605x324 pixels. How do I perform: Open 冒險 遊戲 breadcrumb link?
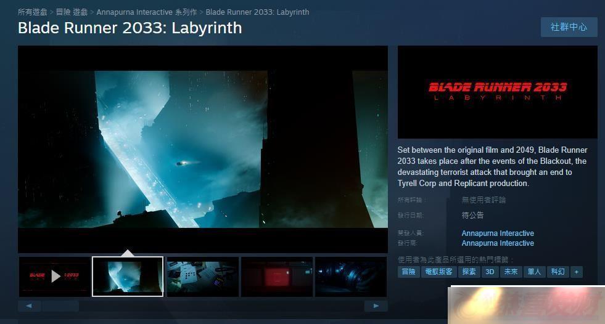(72, 12)
